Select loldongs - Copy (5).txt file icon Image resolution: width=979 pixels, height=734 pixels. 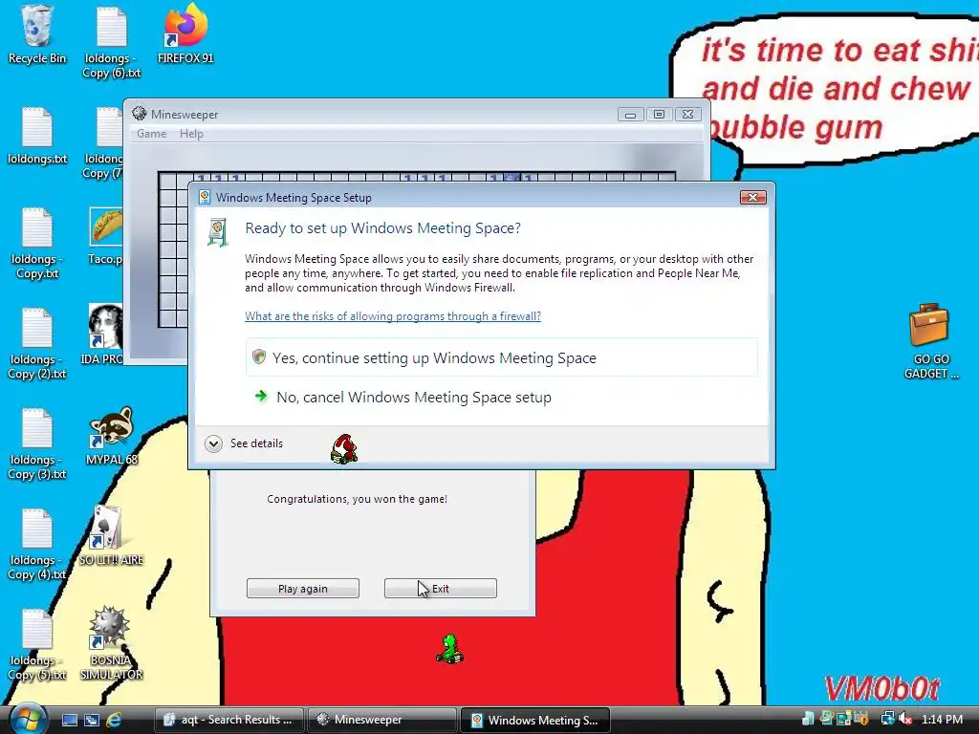tap(37, 645)
